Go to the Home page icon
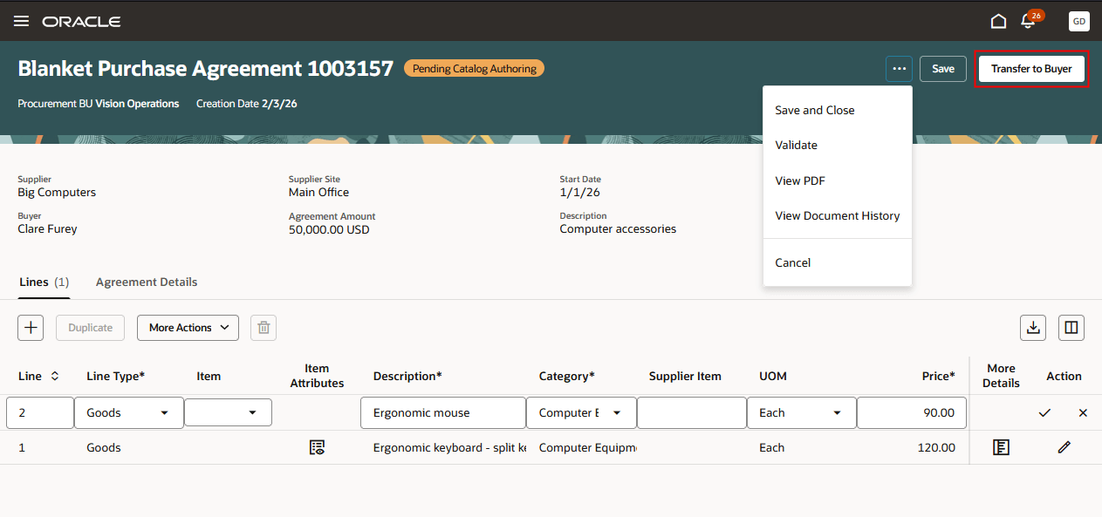Viewport: 1102px width, 517px height. pyautogui.click(x=998, y=21)
